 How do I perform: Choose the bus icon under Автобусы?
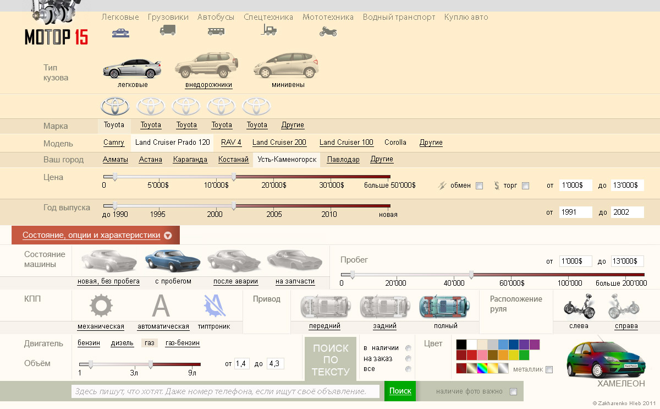[216, 31]
